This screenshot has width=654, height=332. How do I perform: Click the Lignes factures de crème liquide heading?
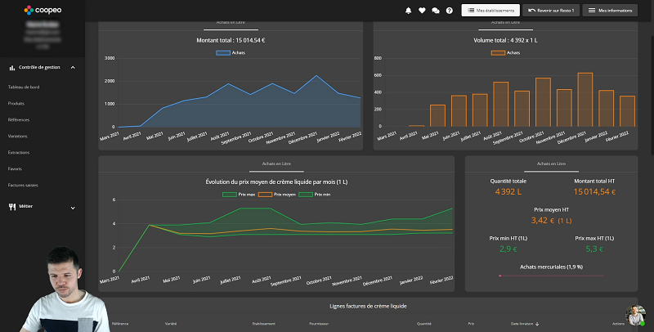[x=368, y=306]
